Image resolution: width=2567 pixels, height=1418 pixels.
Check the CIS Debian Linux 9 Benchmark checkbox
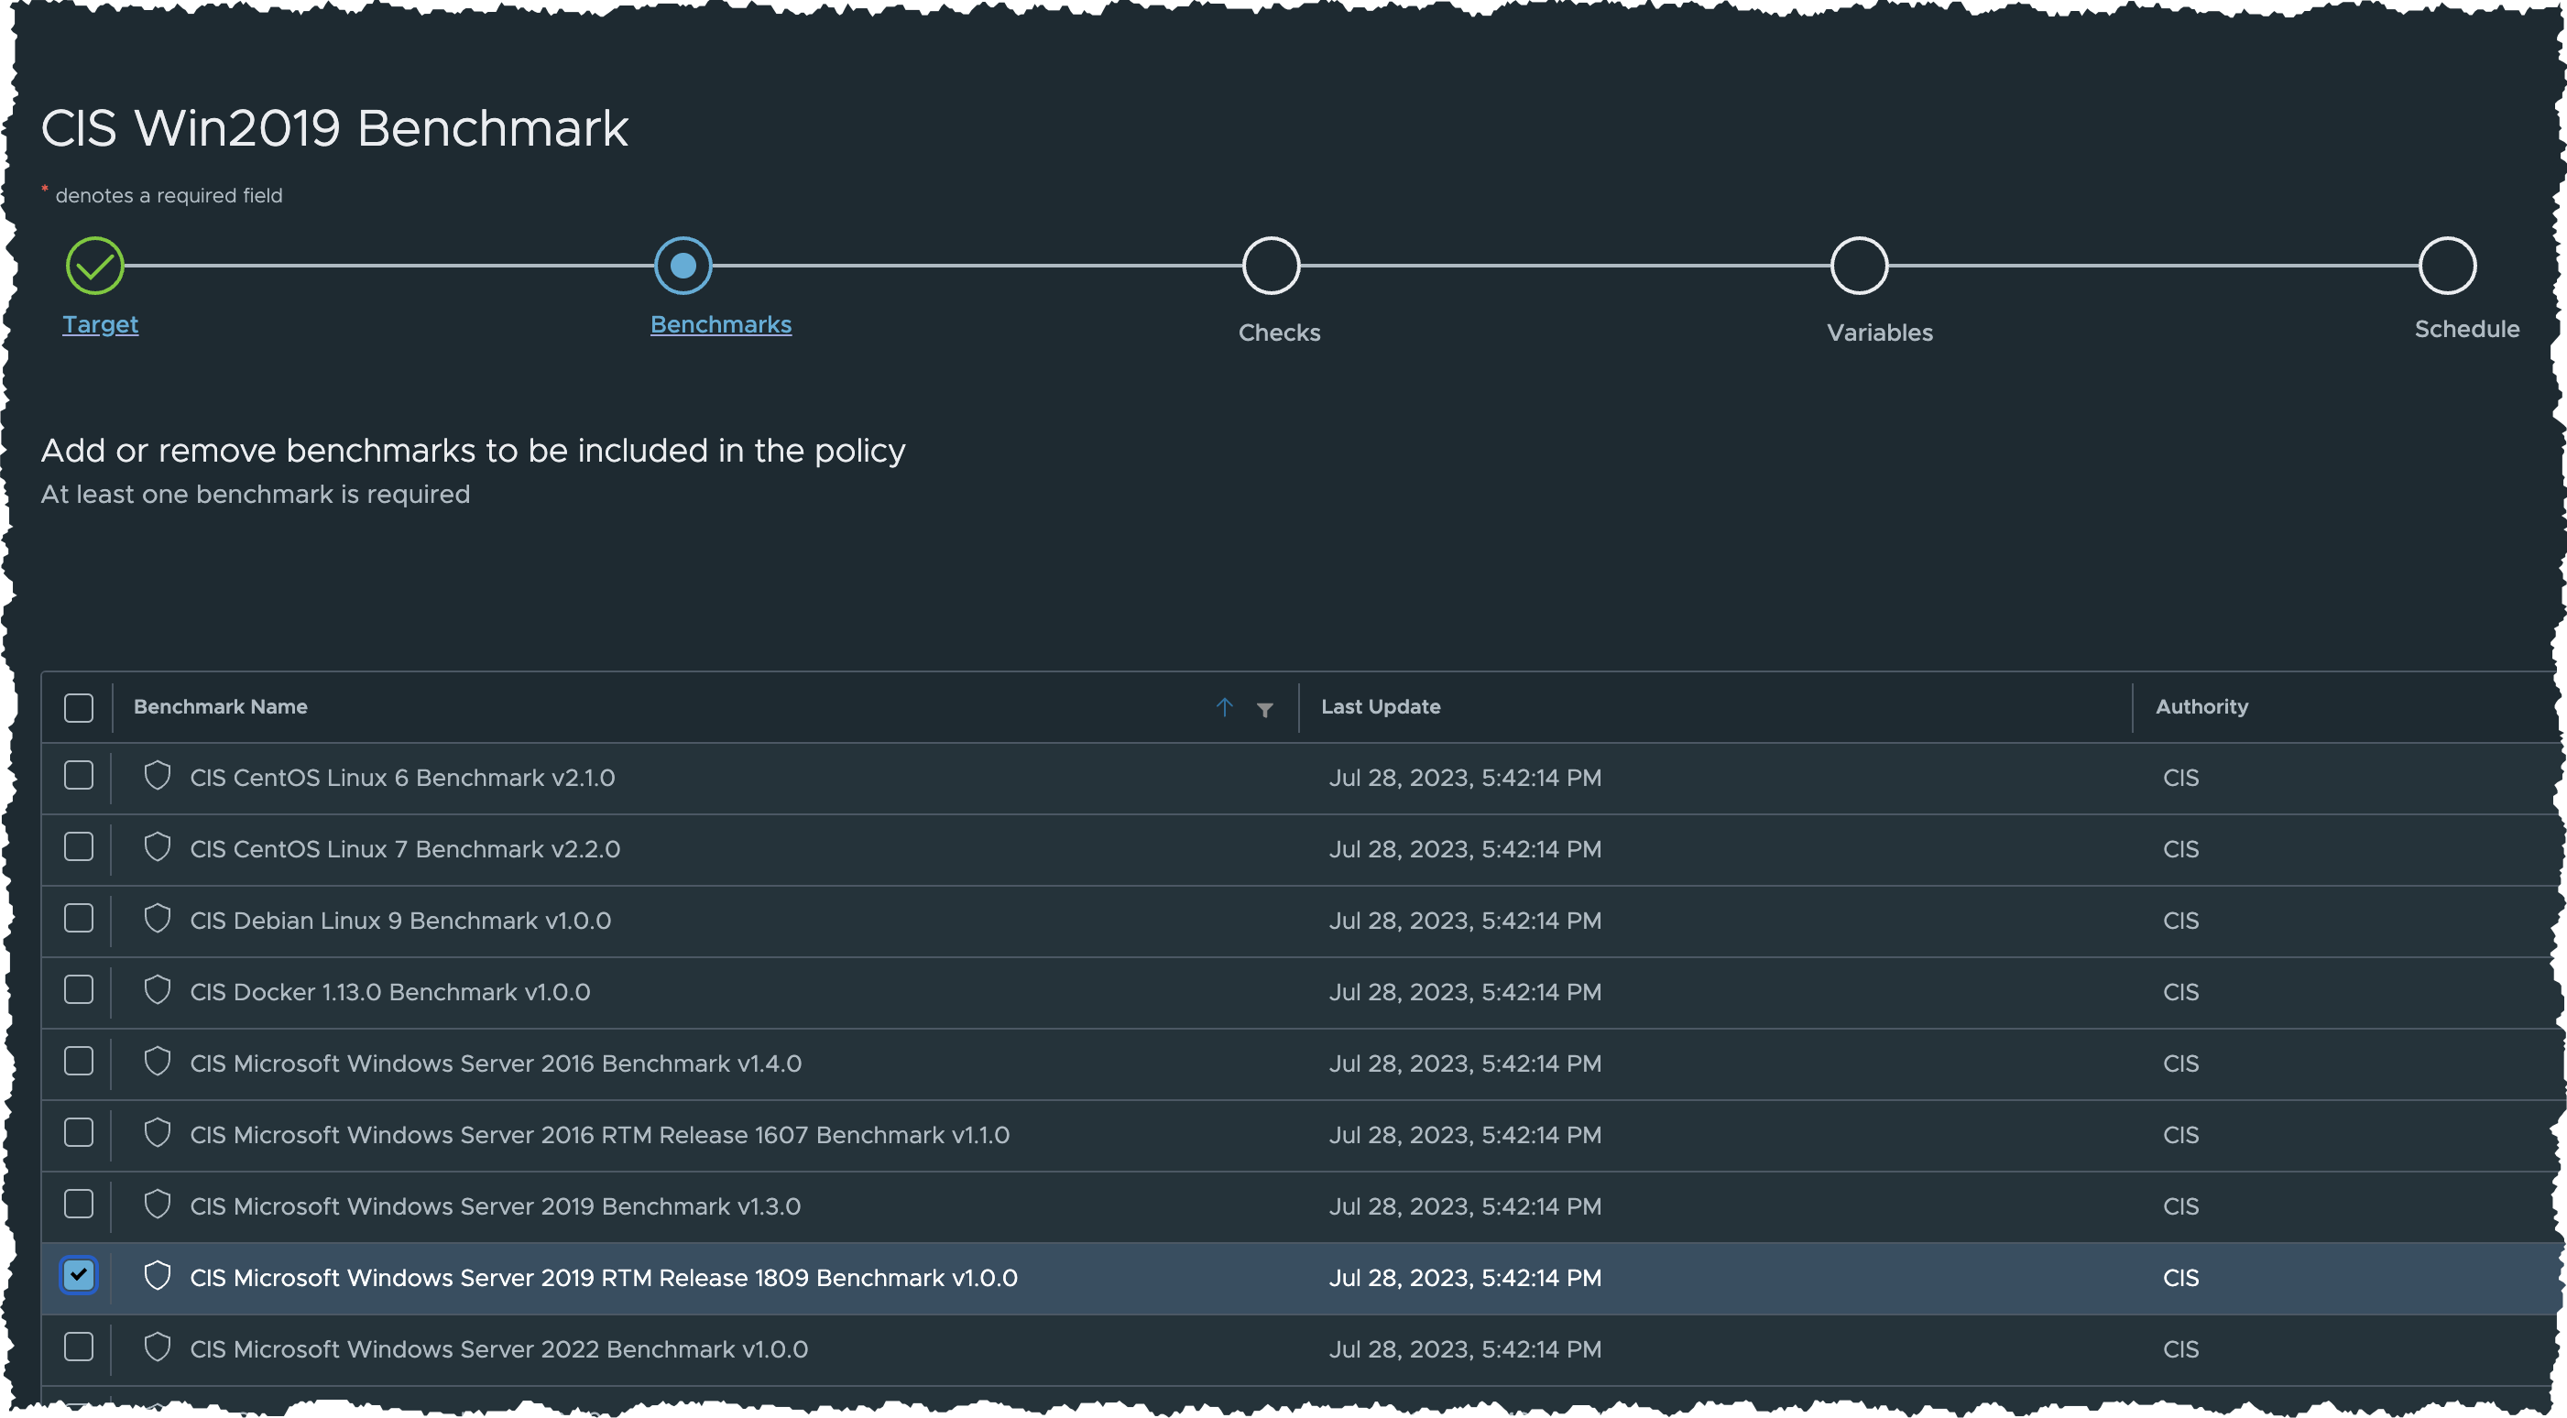click(x=79, y=919)
